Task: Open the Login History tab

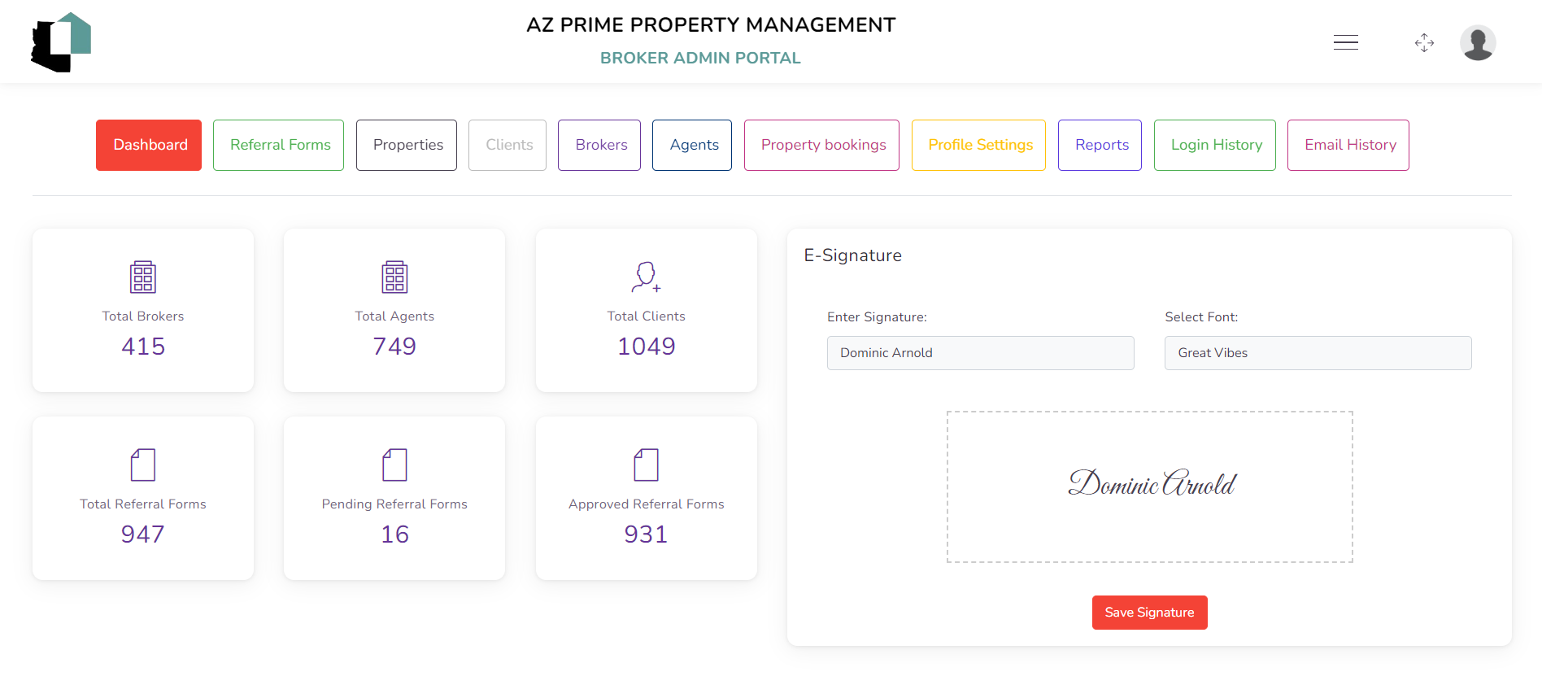Action: click(x=1215, y=145)
